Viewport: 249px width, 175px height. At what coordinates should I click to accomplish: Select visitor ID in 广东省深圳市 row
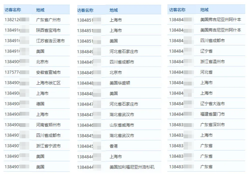(x=181, y=125)
